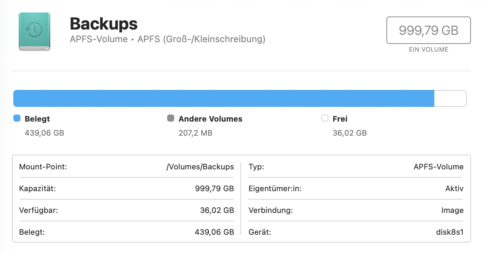Click the EIN VOLUME label
The height and width of the screenshot is (253, 485).
click(428, 50)
